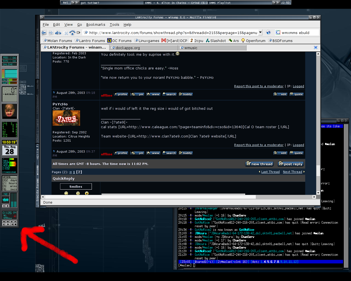Open the Molan Forums bookmark

pos(58,41)
